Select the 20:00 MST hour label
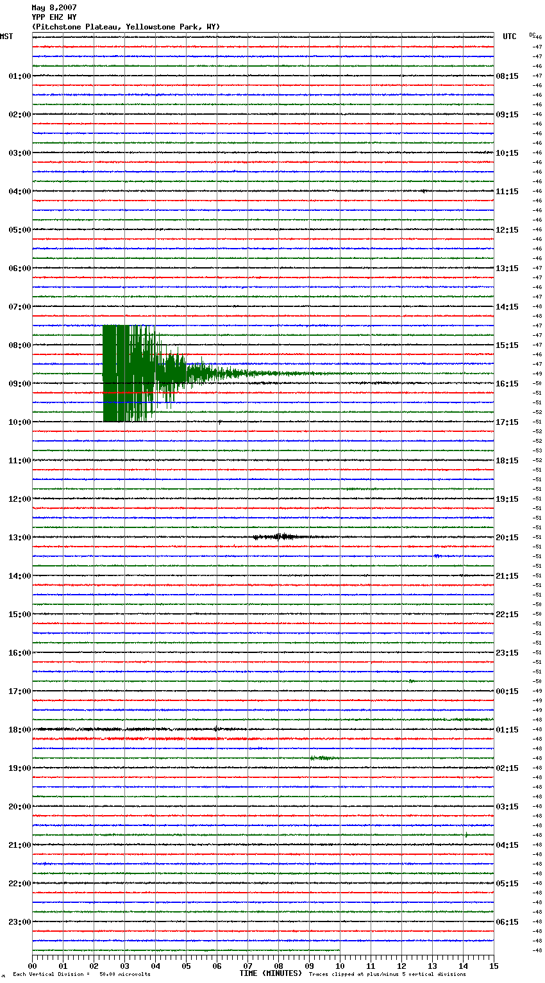This screenshot has height=983, width=545. (20, 807)
